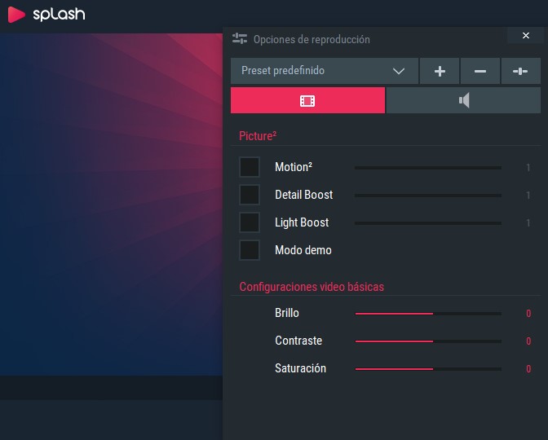Click the Detail Boost intensity slider
548x440 pixels.
[x=428, y=195]
